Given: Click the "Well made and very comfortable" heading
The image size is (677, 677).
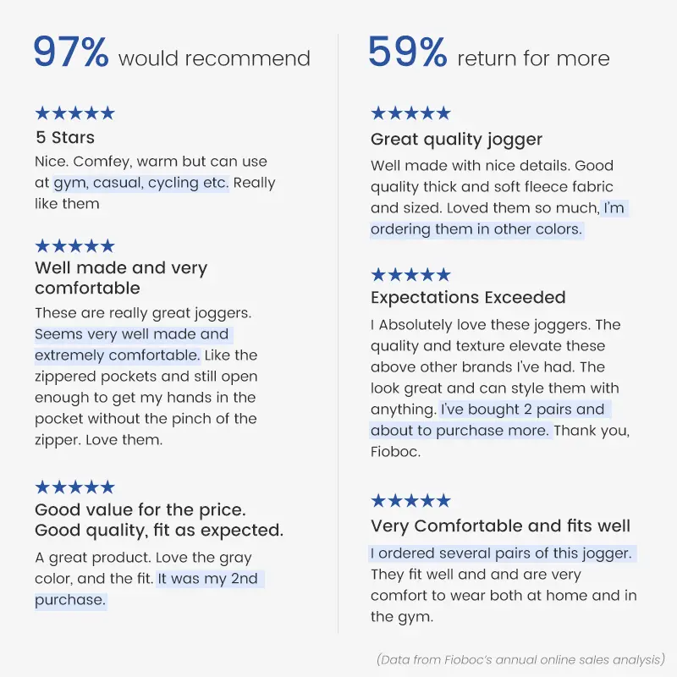Looking at the screenshot, I should click(120, 278).
